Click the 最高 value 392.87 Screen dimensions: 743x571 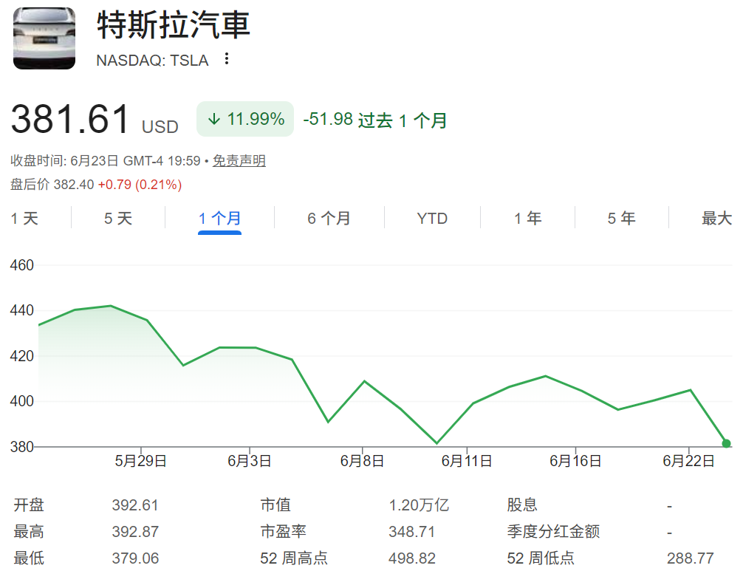135,532
